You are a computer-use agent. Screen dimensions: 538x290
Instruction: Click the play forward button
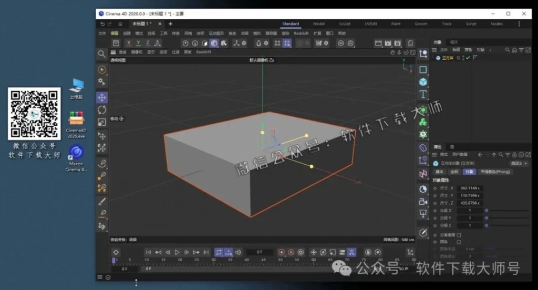tap(177, 252)
